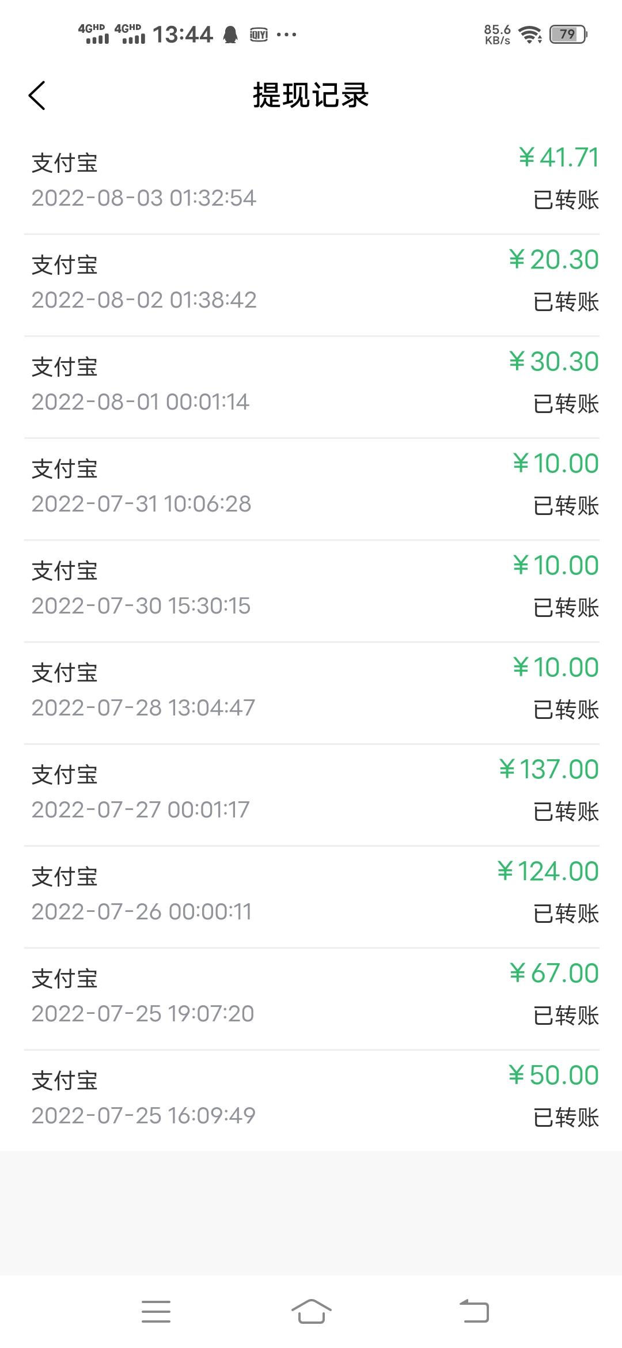Tap the Wi-Fi status icon
This screenshot has width=622, height=1348.
coord(530,35)
